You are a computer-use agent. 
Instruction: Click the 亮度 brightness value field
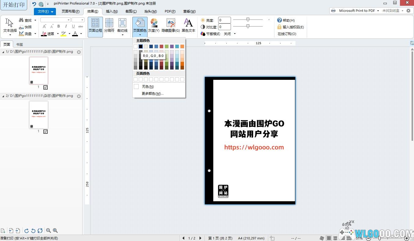click(224, 20)
